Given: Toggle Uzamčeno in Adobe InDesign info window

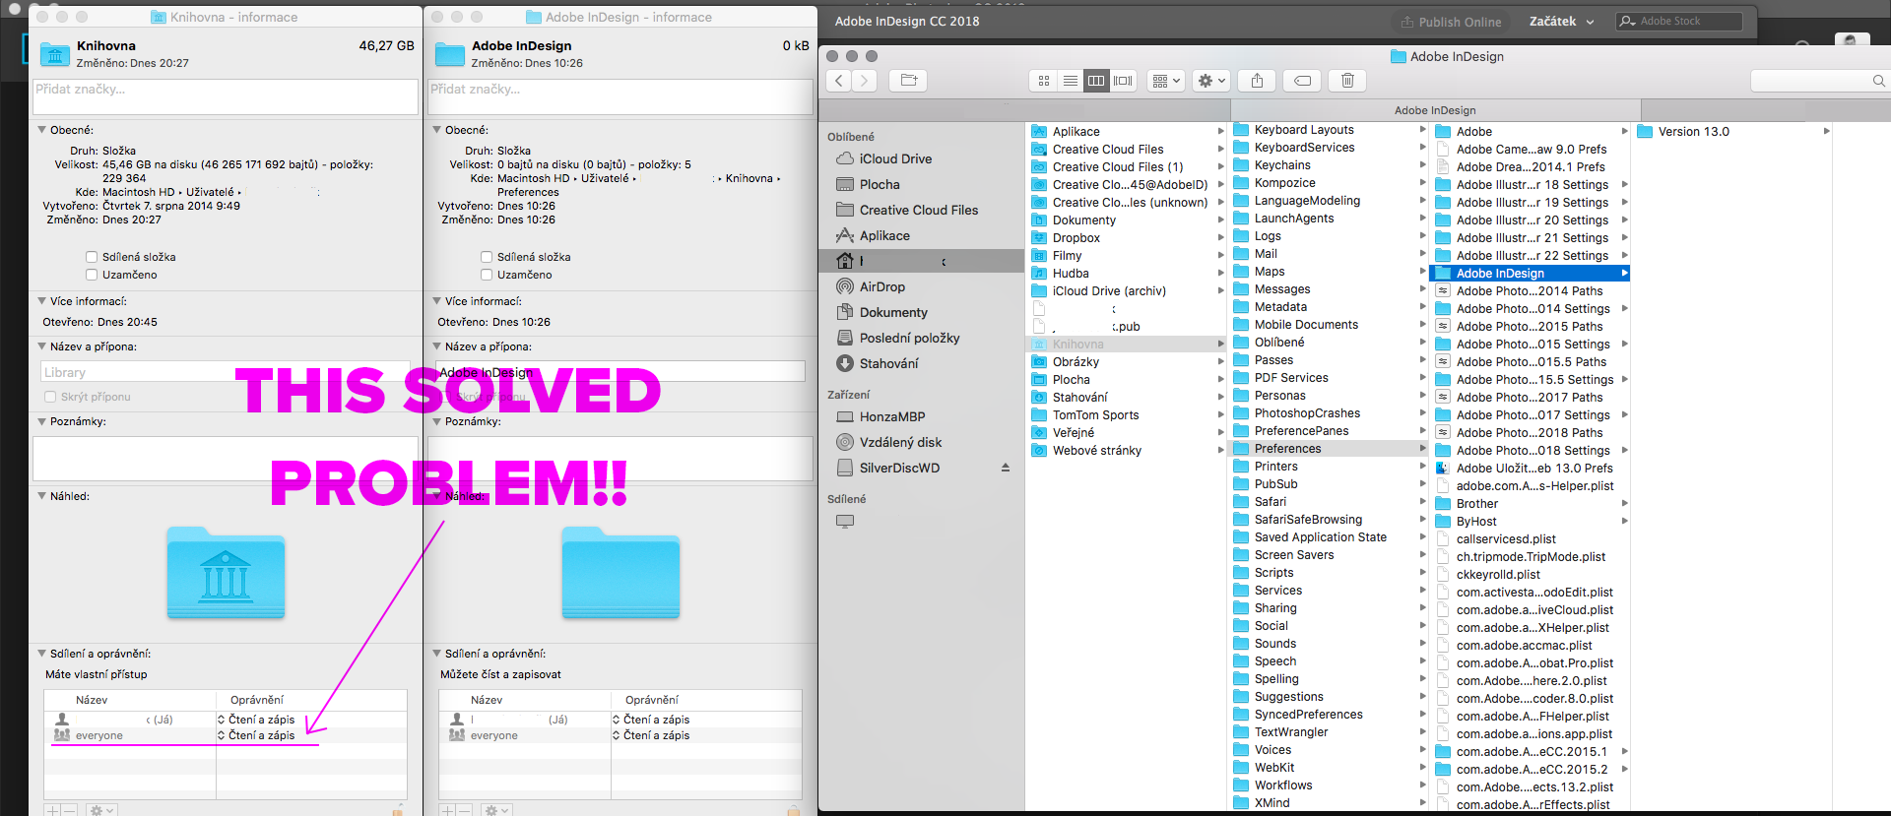Looking at the screenshot, I should pos(487,275).
